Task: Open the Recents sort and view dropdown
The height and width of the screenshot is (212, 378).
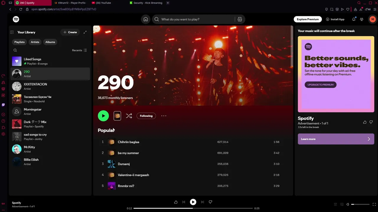Action: [x=79, y=50]
